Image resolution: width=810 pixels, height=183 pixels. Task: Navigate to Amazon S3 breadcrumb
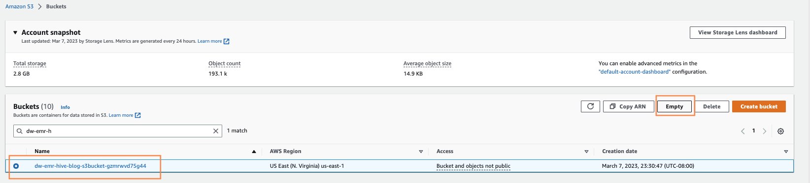point(19,6)
